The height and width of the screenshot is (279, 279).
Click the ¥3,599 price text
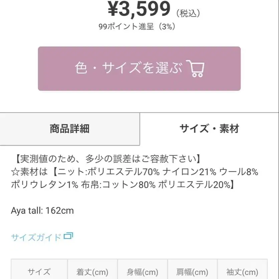click(138, 9)
